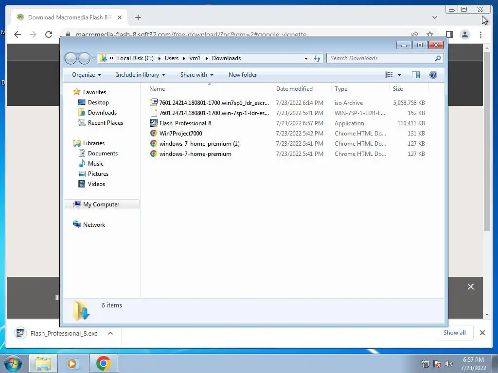This screenshot has height=373, width=498.
Task: Click Show all downloads button
Action: click(x=455, y=333)
